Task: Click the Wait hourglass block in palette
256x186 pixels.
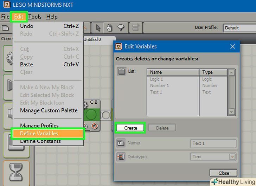Action: [x=16, y=172]
